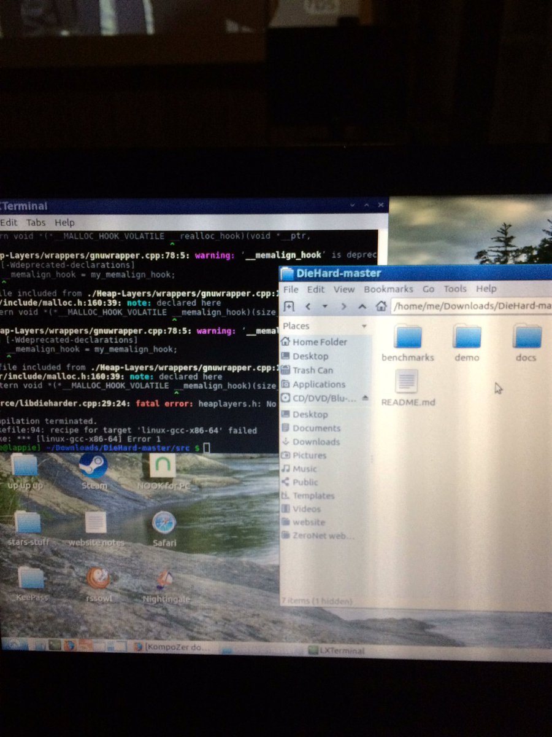Select the Nightingale desktop icon
552x737 pixels.
166,585
